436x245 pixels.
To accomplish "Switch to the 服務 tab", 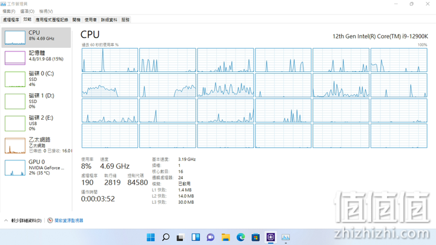I will [125, 20].
